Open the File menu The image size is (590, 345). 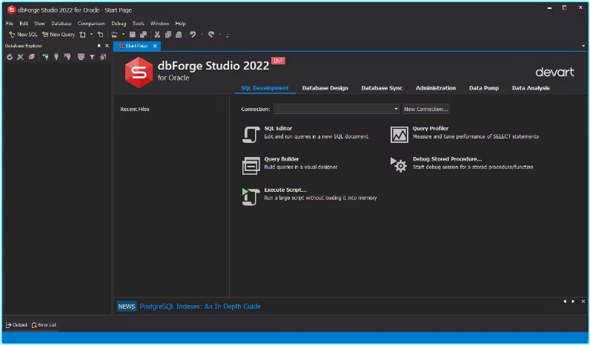click(10, 23)
